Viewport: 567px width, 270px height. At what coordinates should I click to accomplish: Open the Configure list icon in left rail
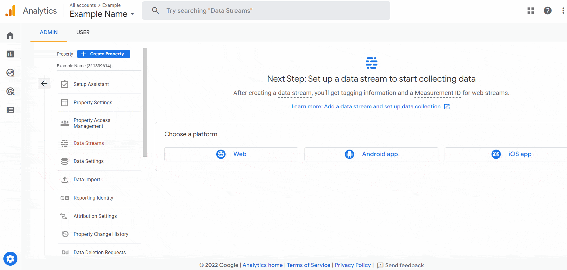[10, 110]
